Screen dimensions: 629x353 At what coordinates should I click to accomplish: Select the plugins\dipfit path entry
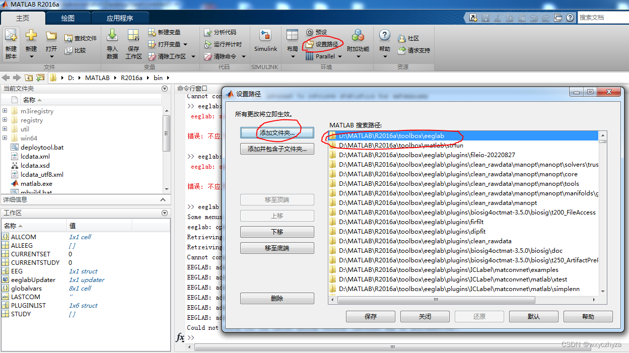[463, 231]
